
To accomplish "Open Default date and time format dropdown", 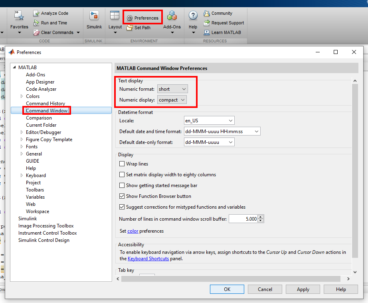I will click(x=222, y=132).
